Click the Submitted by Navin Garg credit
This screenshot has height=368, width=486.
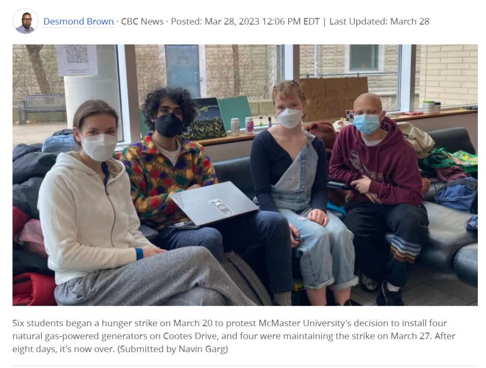[173, 349]
